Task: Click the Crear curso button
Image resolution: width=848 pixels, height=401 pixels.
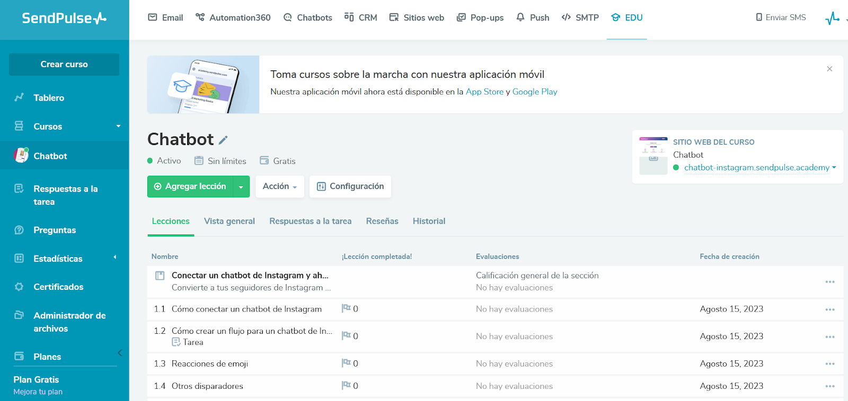Action: (x=64, y=65)
